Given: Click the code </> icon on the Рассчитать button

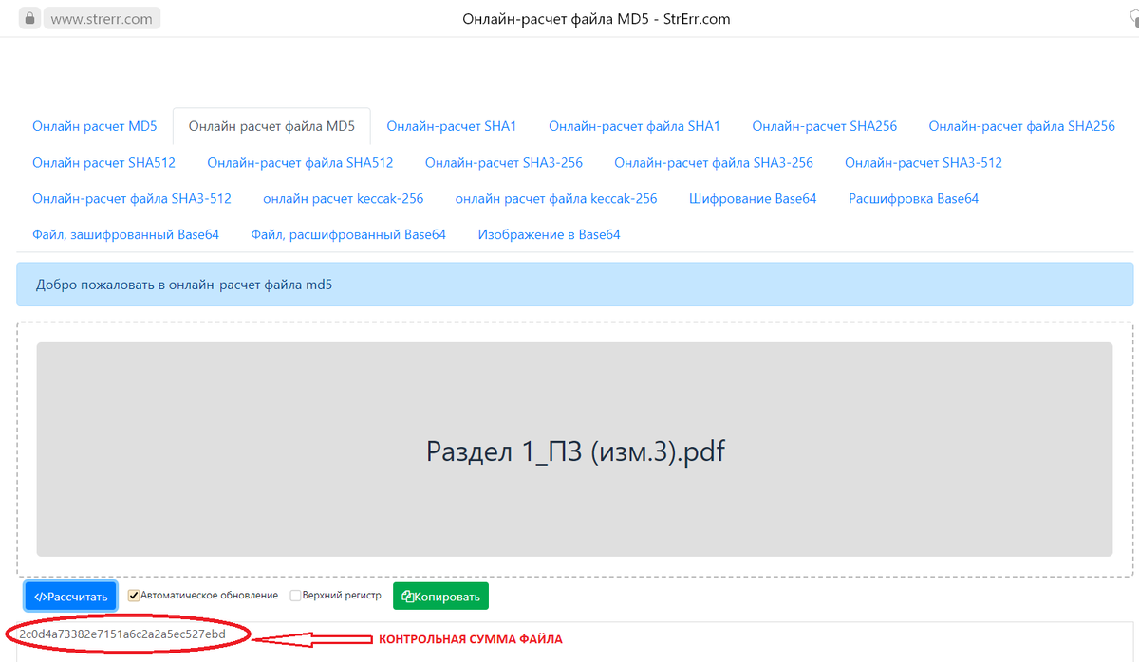Looking at the screenshot, I should click(x=40, y=596).
